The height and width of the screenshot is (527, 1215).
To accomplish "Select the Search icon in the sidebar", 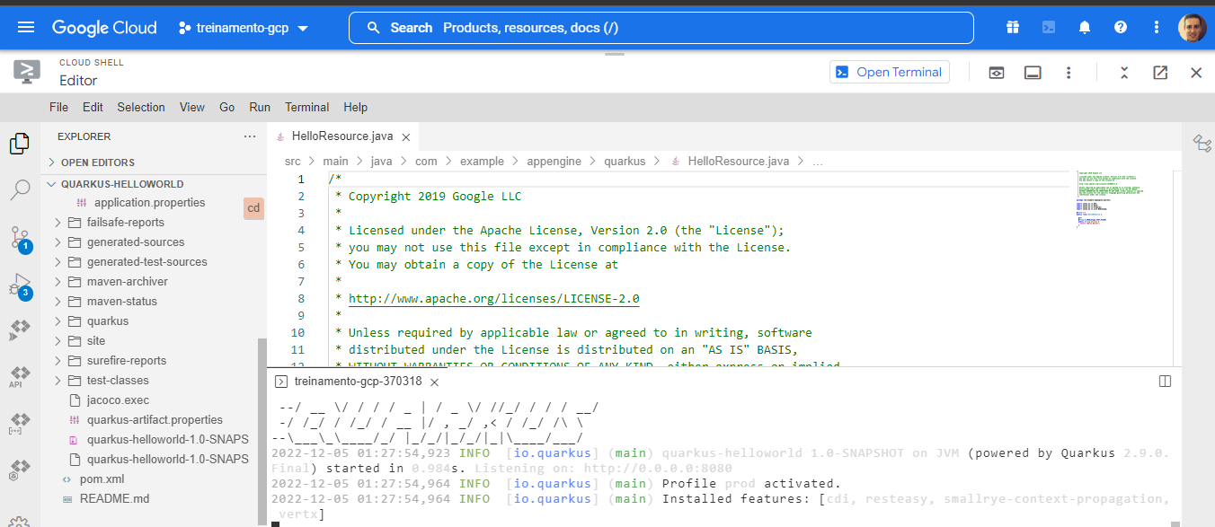I will tap(20, 189).
